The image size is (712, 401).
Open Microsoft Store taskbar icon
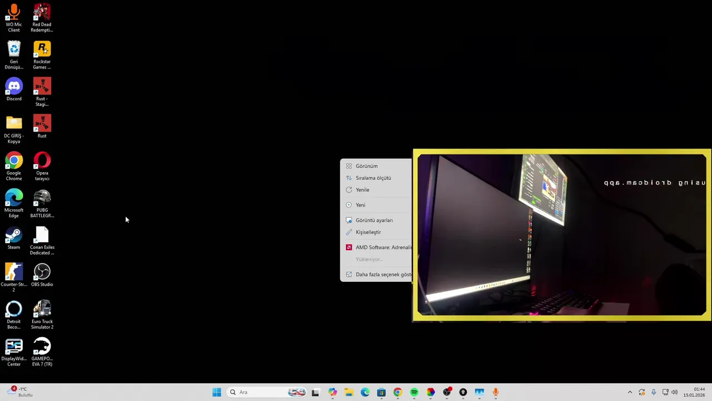[381, 392]
